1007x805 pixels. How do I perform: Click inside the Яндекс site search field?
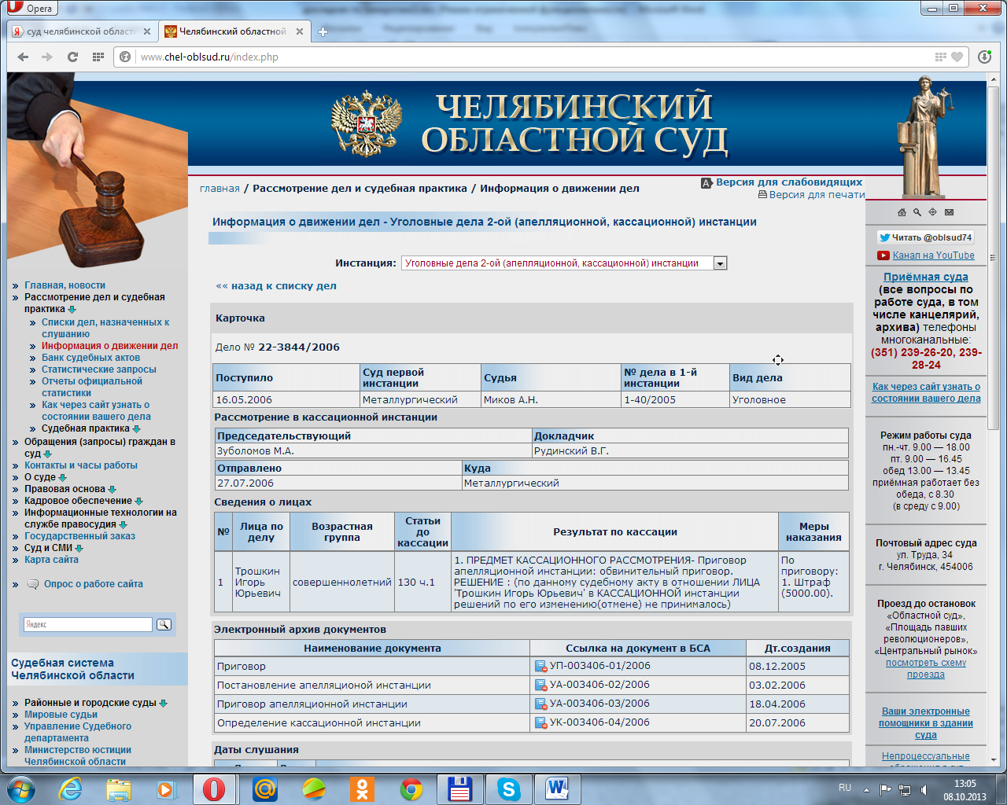coord(87,624)
